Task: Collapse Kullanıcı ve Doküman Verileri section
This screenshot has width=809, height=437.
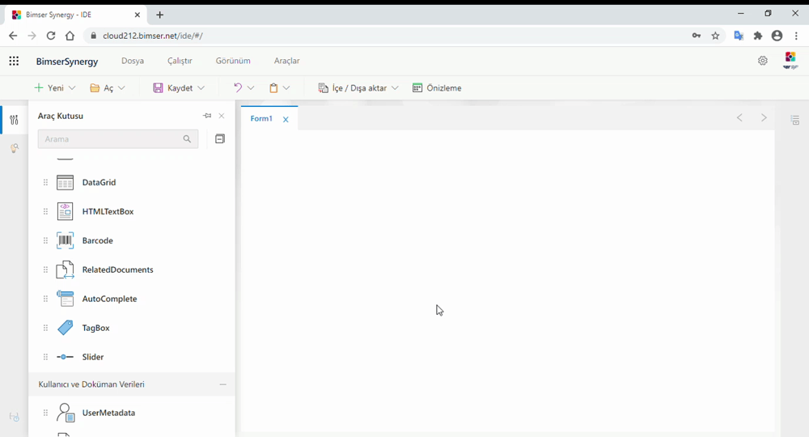Action: coord(222,385)
